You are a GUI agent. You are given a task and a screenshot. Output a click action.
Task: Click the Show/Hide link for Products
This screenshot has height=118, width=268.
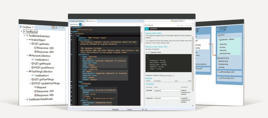click(180, 25)
